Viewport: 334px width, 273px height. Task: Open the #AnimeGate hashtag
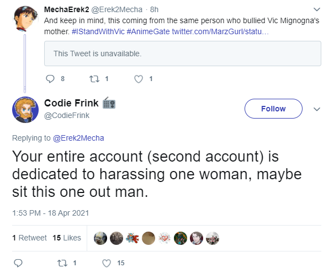click(148, 31)
